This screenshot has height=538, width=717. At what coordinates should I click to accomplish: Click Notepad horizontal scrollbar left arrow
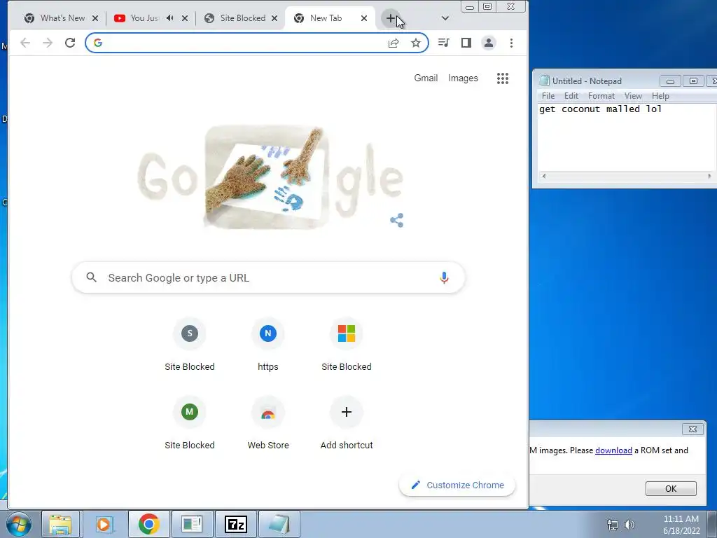point(543,176)
